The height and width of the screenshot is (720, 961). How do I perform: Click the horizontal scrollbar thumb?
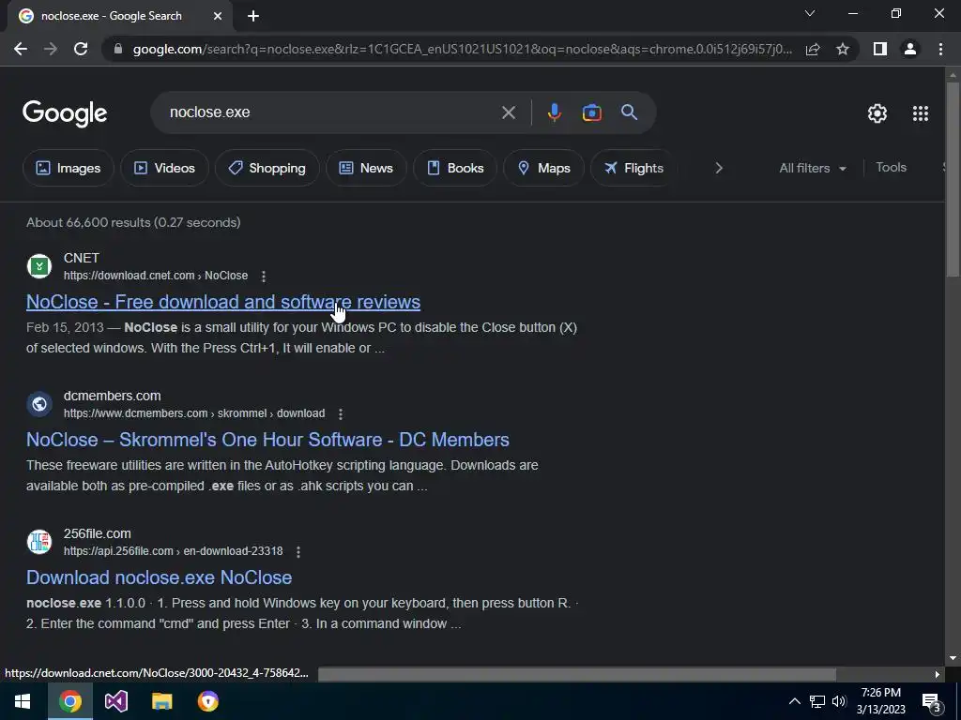[577, 674]
